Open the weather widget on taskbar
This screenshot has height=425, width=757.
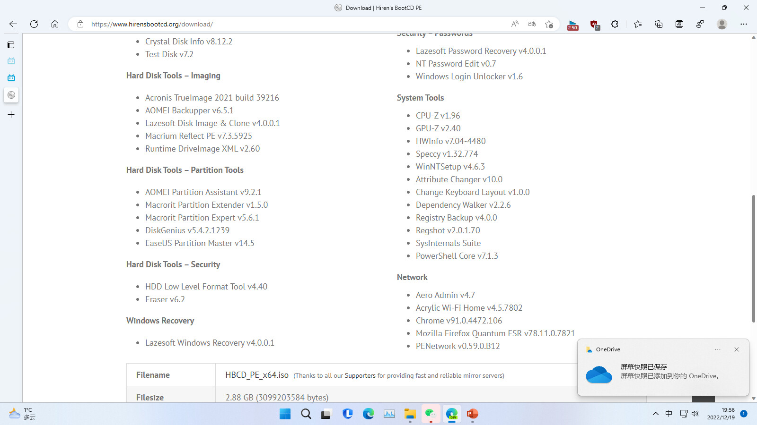click(22, 414)
